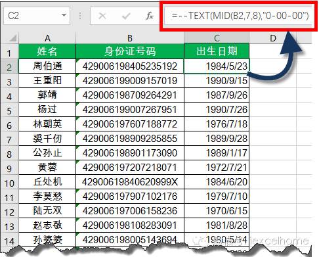Click the confirm checkmark formula icon

(126, 16)
